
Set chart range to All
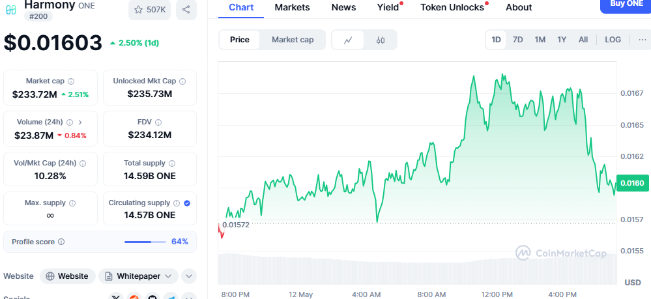tap(583, 40)
